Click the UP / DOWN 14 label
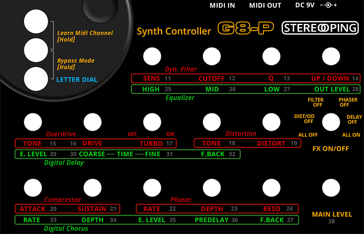364x234 pixels. point(335,78)
